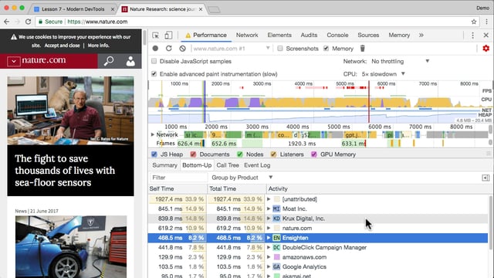
Task: Click the collect garbage trash icon
Action: [362, 49]
